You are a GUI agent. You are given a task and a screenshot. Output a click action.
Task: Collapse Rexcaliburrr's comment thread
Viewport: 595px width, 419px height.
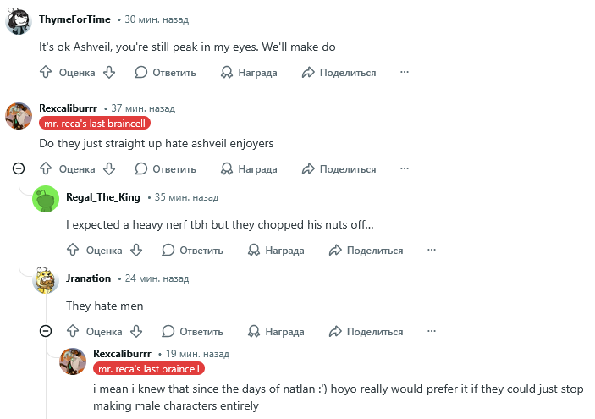19,169
